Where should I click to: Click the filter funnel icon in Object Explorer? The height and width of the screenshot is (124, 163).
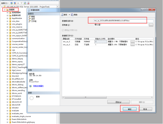[21, 3]
